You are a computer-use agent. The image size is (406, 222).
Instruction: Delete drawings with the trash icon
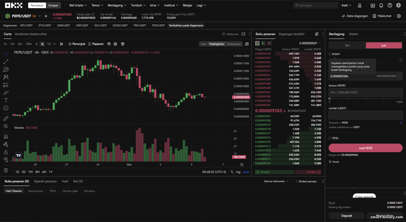6,170
